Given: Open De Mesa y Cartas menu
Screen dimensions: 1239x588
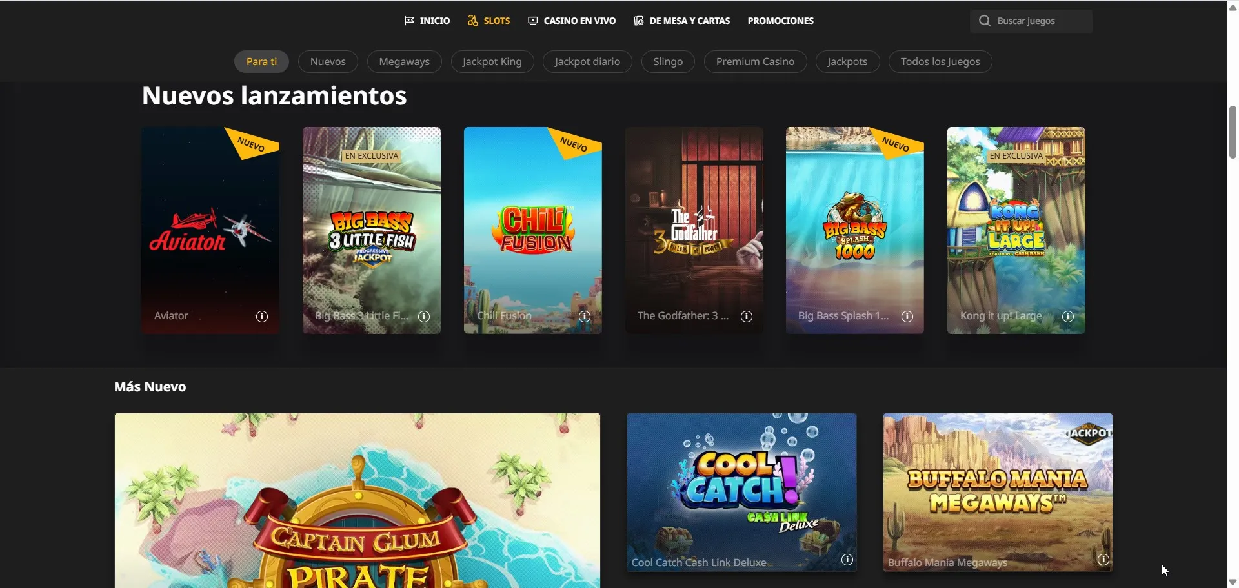Looking at the screenshot, I should pyautogui.click(x=682, y=21).
